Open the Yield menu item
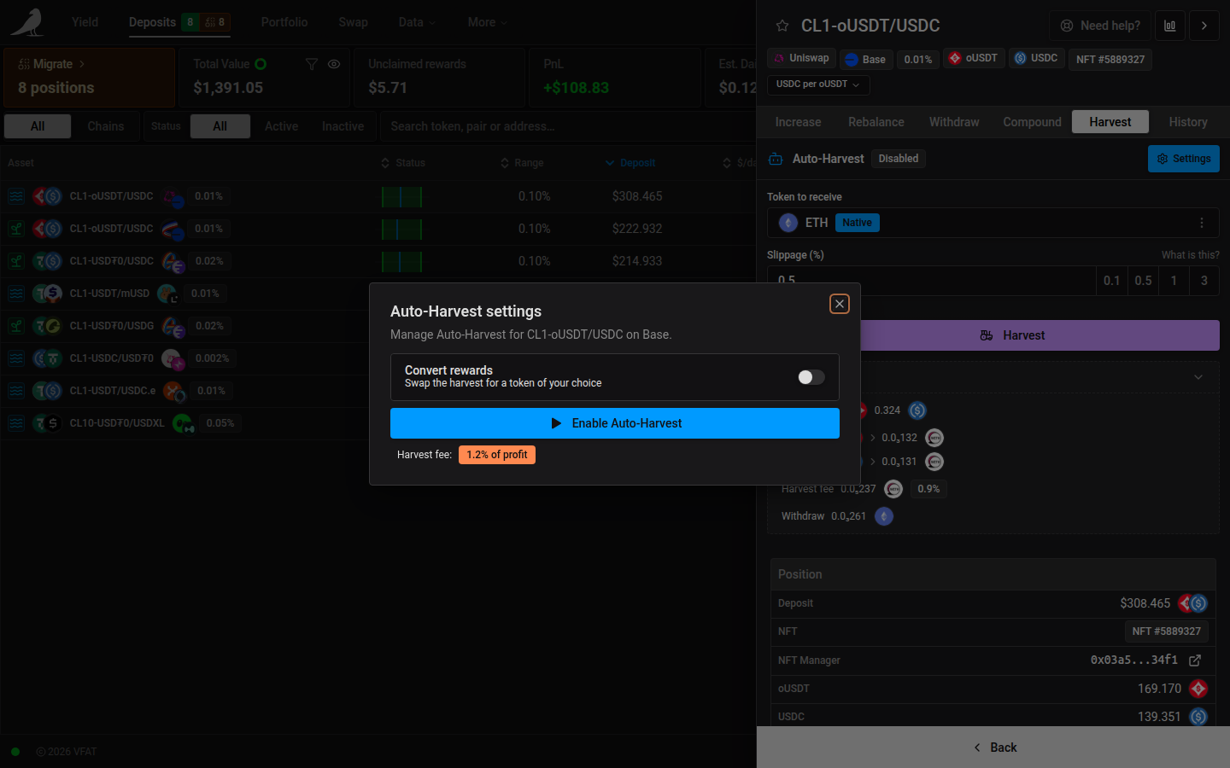 coord(85,22)
